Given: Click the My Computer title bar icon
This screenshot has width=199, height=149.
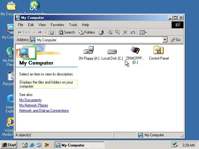Looking at the screenshot, I should [x=18, y=18].
